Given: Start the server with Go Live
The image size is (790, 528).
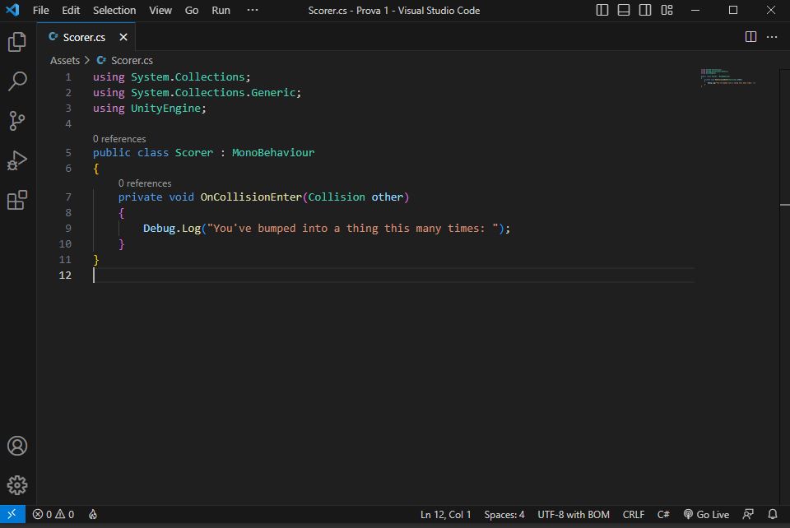Looking at the screenshot, I should pyautogui.click(x=706, y=514).
